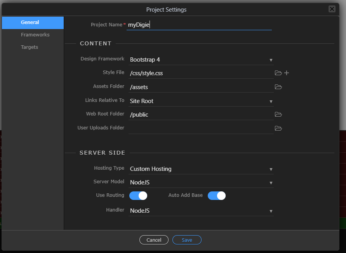Focus the empty User Uploads Folder field
This screenshot has width=346, height=253.
(201, 128)
